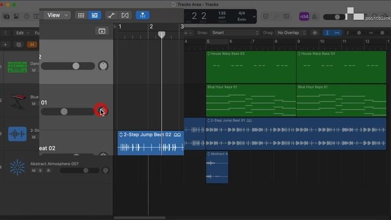Click the magnified volume slider of first track
Viewport: 391px width, 220px height.
click(x=68, y=66)
